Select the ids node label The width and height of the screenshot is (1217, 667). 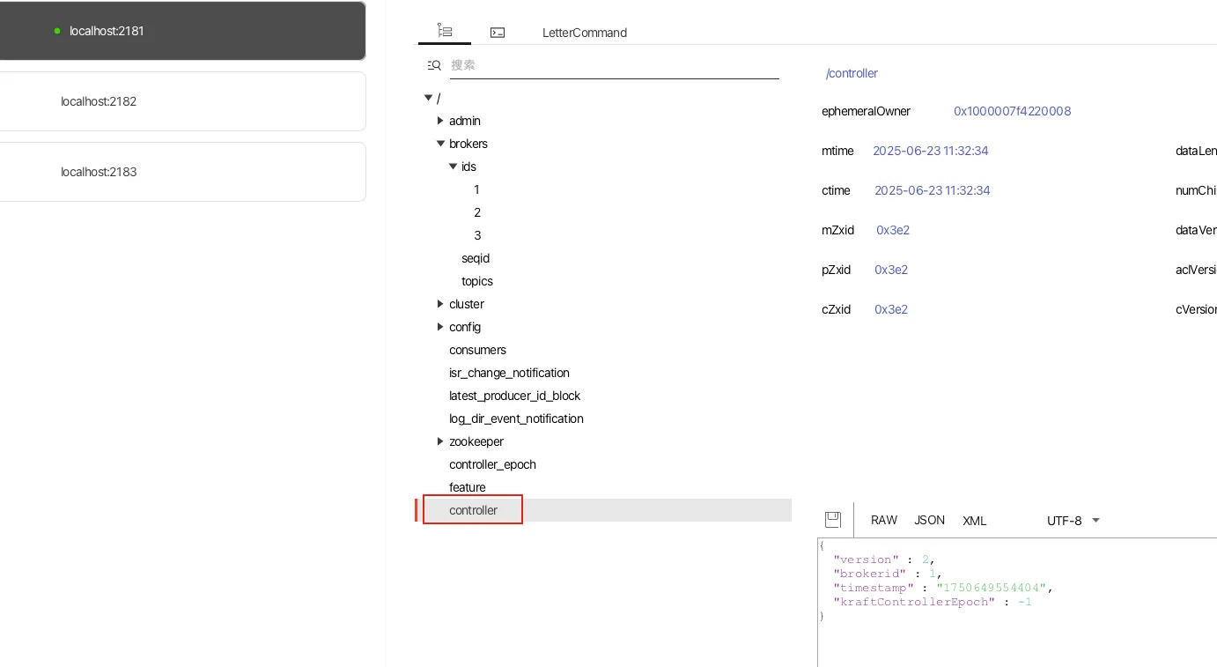click(x=468, y=167)
